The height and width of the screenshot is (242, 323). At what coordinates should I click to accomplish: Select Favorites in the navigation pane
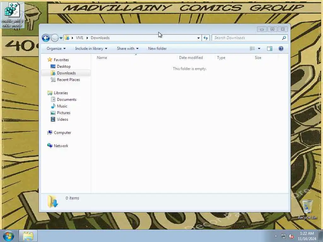coord(61,60)
